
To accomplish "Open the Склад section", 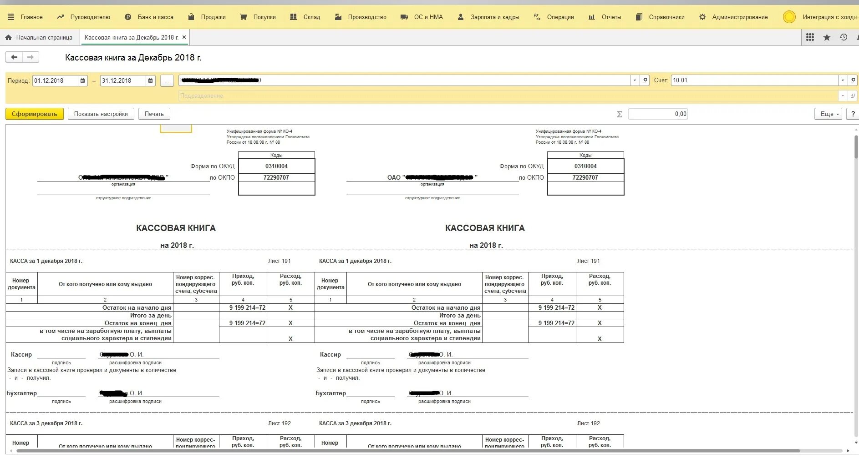I will coord(312,17).
